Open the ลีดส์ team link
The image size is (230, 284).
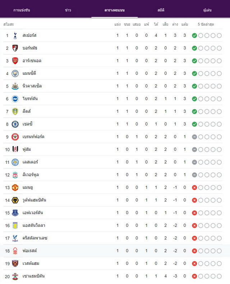(26, 111)
